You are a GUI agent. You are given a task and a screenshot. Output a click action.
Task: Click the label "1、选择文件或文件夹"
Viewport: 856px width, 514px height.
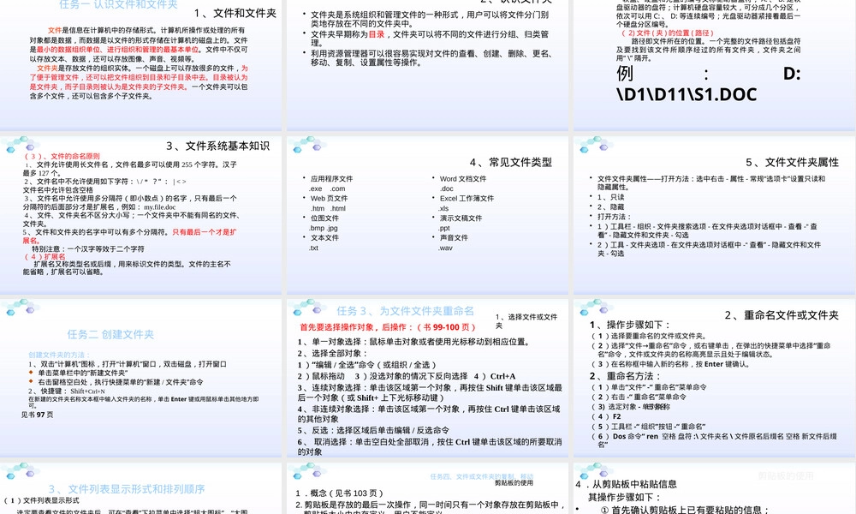click(x=526, y=320)
